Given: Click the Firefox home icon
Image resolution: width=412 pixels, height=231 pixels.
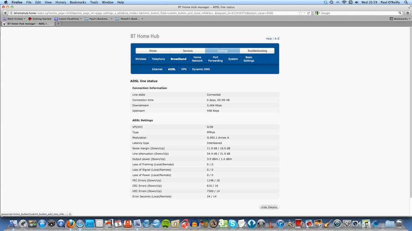Looking at the screenshot, I should pyautogui.click(x=407, y=13).
